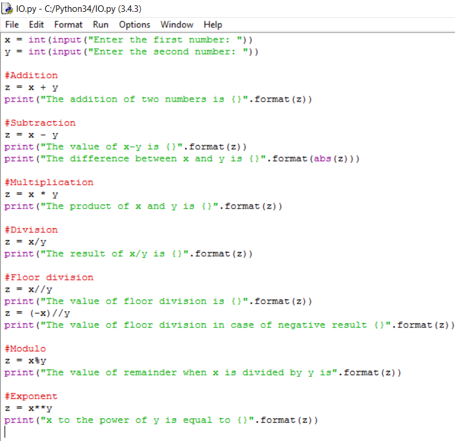
Task: Click the line with "Enter the second number: "
Action: (131, 52)
